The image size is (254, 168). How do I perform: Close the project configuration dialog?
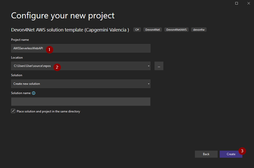tap(249, 3)
